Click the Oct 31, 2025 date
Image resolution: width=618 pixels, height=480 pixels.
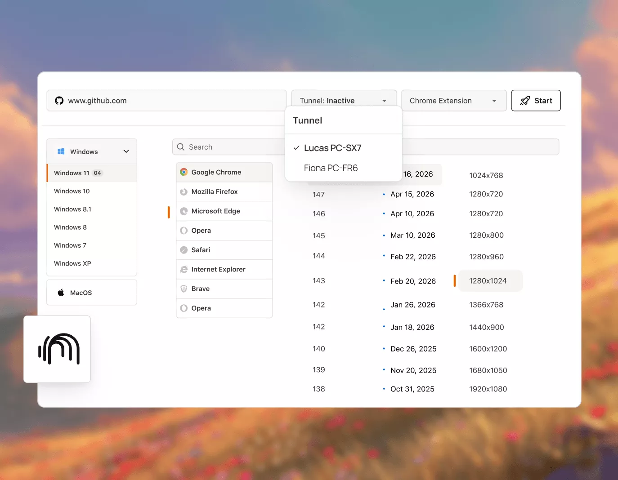pos(412,389)
